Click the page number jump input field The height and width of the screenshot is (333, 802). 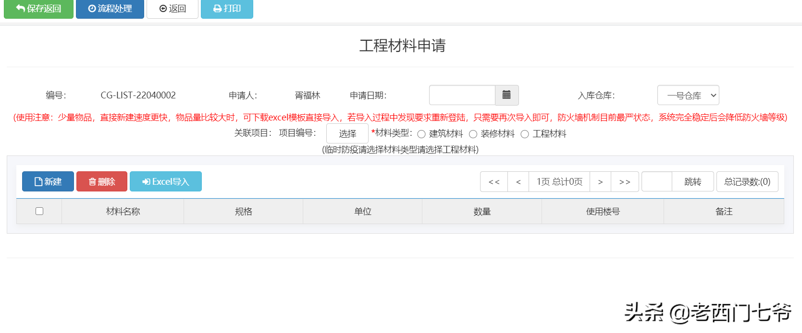[x=657, y=181]
